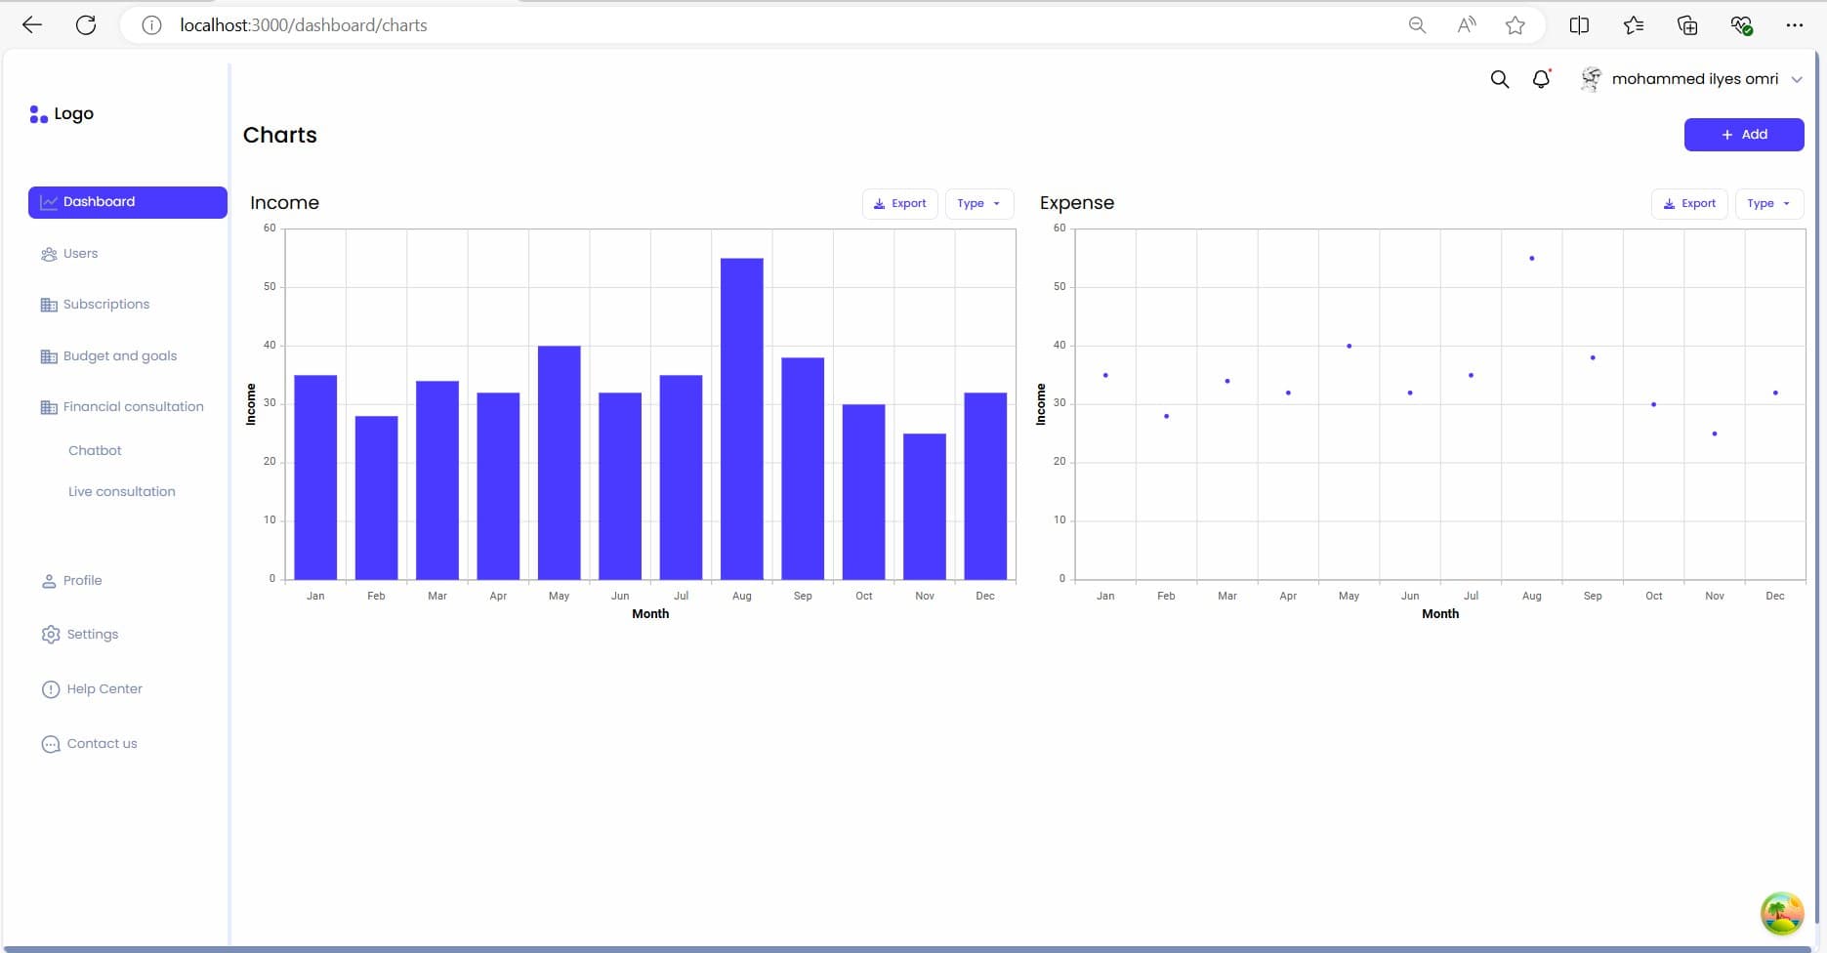1827x953 pixels.
Task: Click the Settings gear icon in sidebar
Action: 51,635
